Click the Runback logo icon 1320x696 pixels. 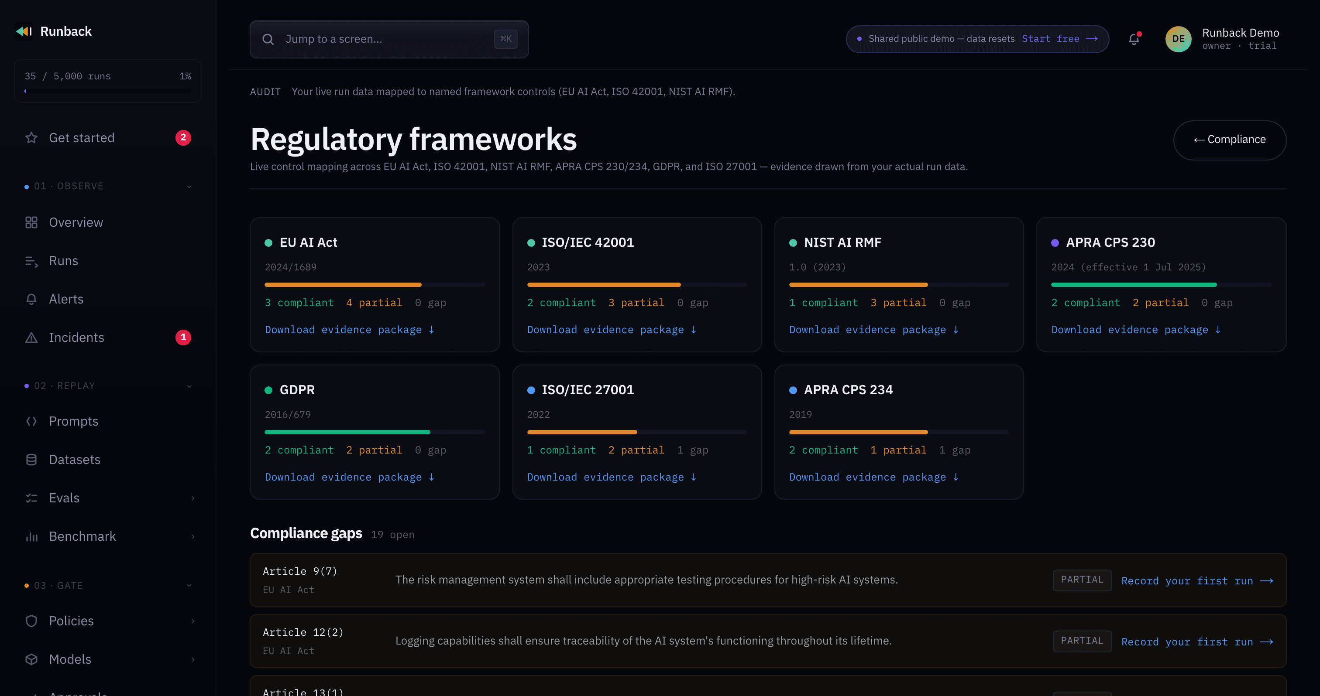click(24, 31)
